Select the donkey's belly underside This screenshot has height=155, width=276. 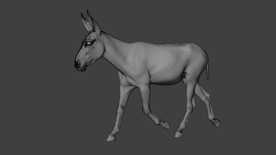(167, 80)
